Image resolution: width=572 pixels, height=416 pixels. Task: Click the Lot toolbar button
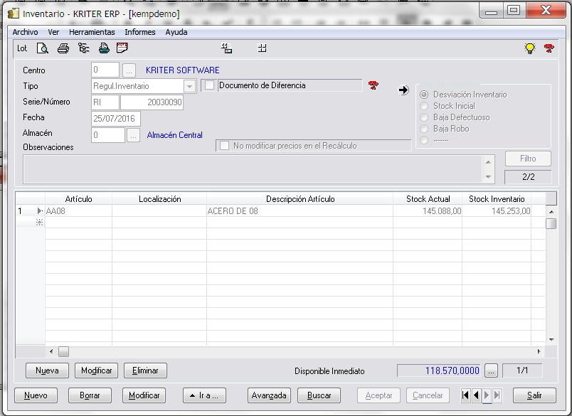coord(22,48)
